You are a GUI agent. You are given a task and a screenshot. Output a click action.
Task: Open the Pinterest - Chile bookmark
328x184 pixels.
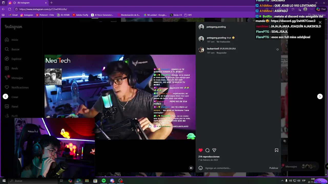tap(45, 15)
